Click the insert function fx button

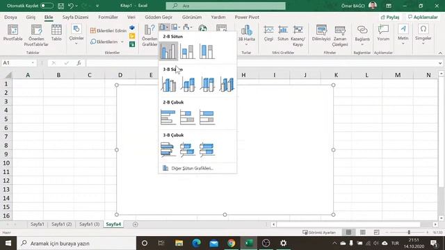(x=79, y=63)
